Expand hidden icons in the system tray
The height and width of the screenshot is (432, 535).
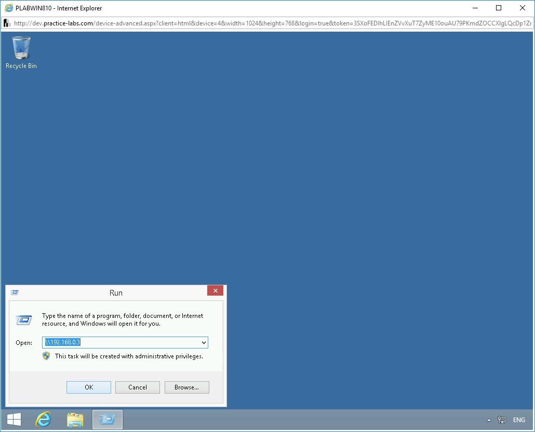coord(488,420)
